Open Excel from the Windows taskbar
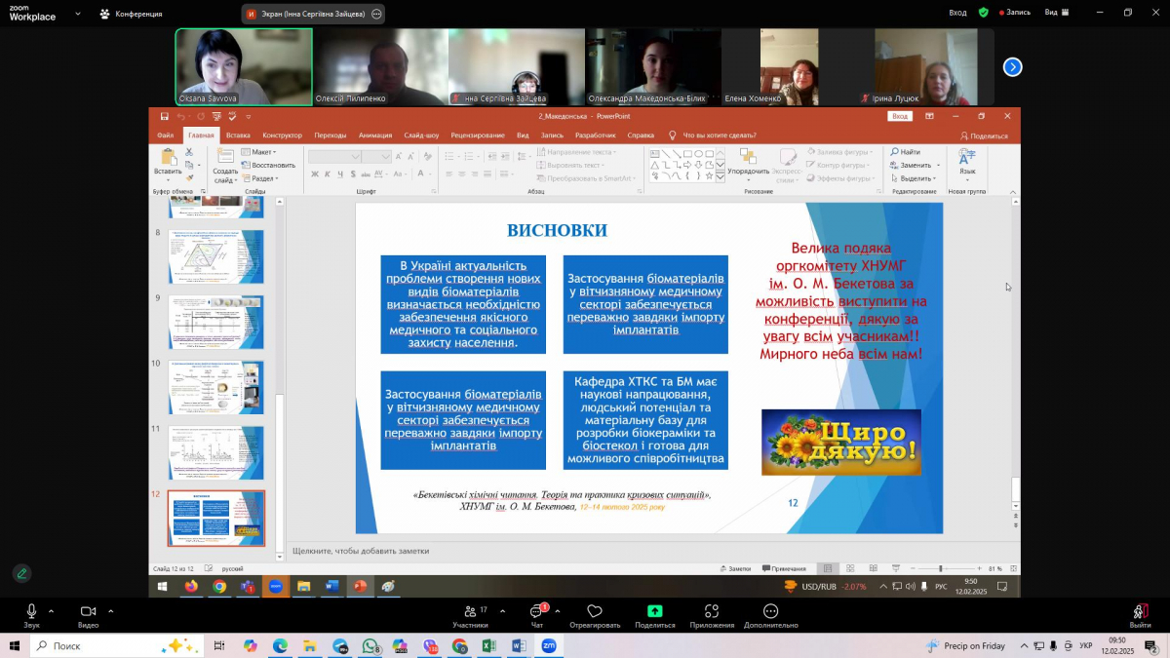The height and width of the screenshot is (658, 1170). (489, 646)
